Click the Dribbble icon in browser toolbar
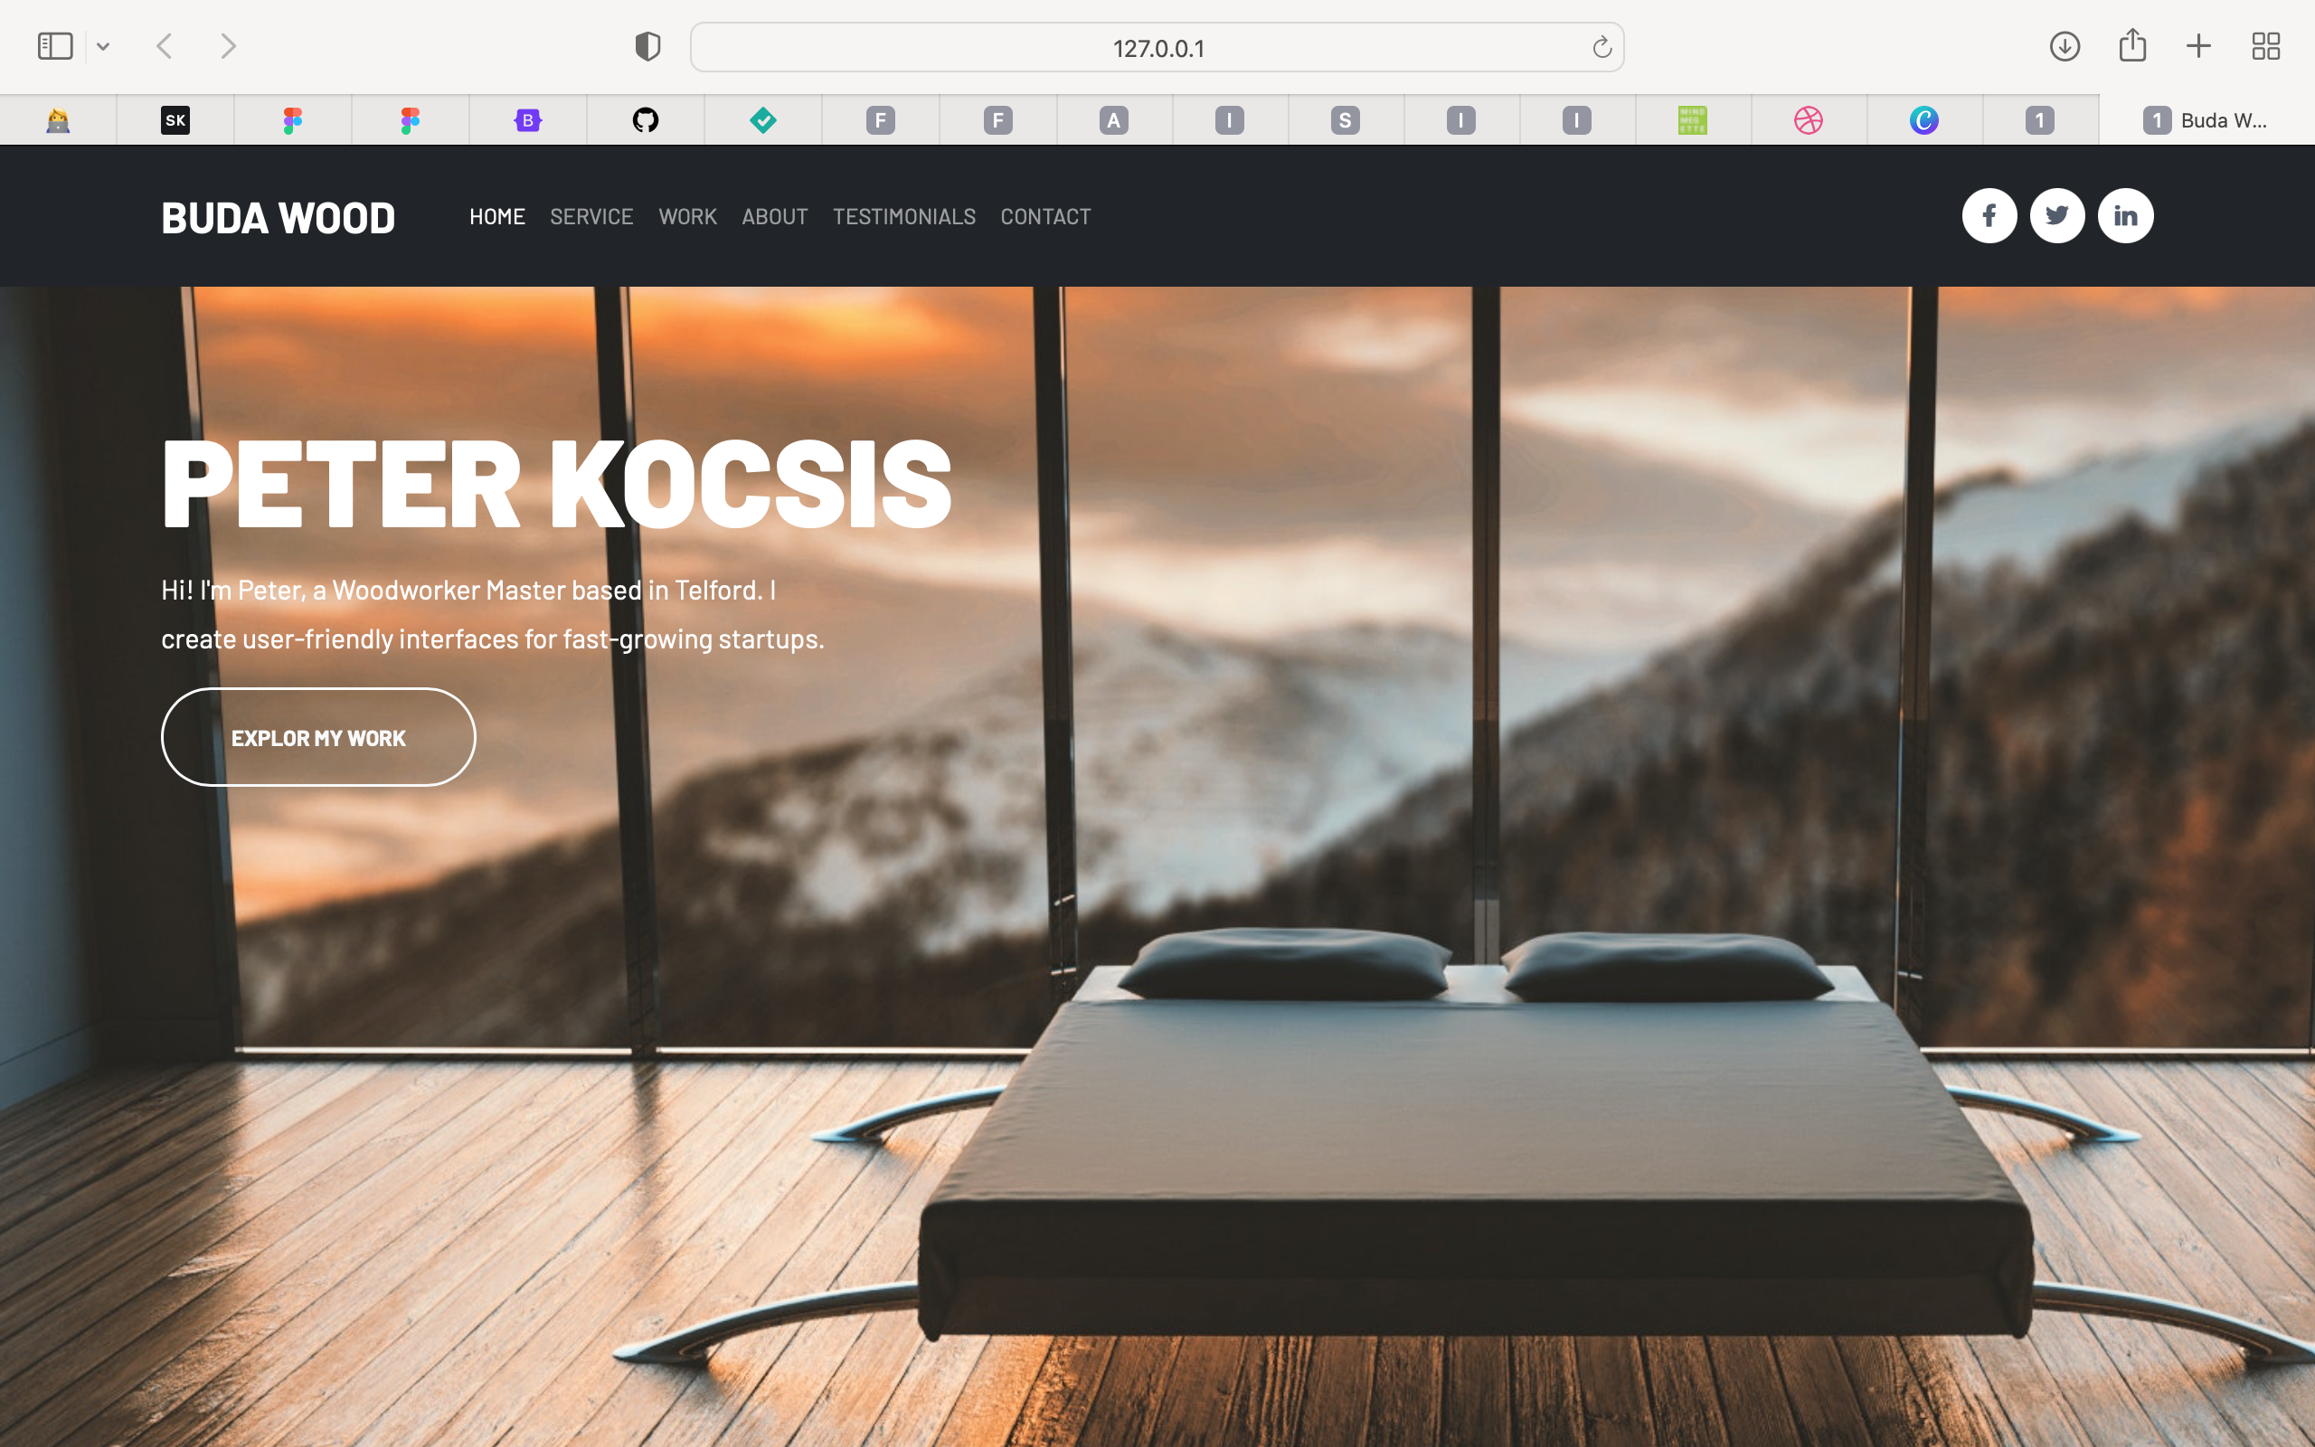This screenshot has height=1447, width=2315. pyautogui.click(x=1809, y=117)
